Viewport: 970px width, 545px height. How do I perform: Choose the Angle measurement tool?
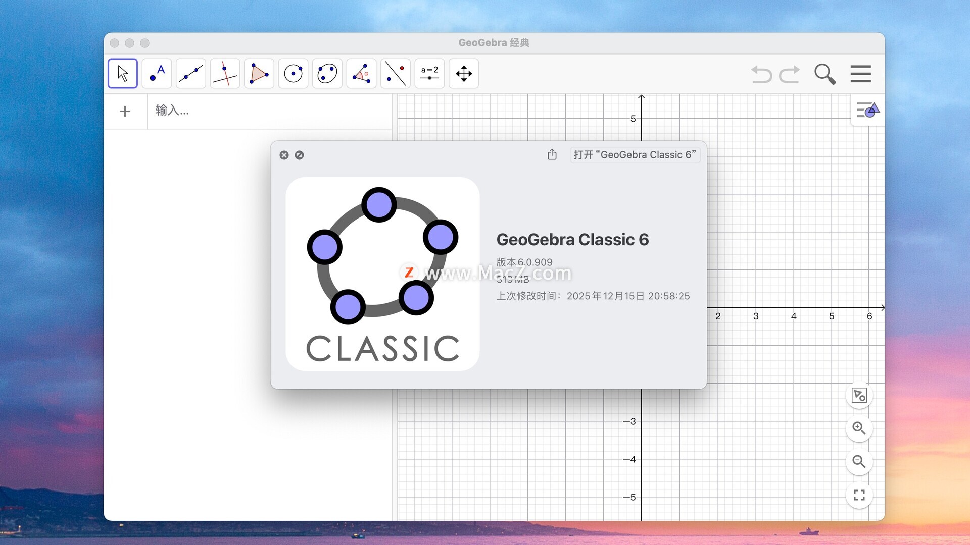[361, 74]
